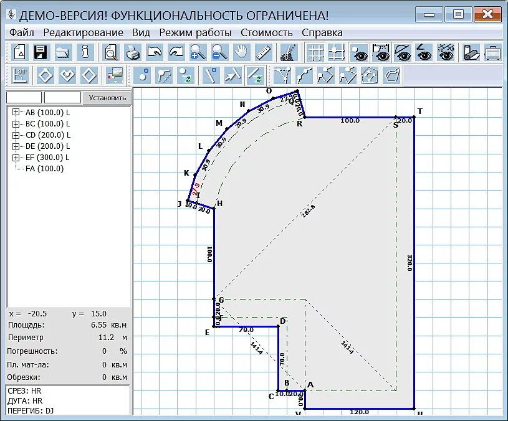Expand the BC (100.0) L node
Screen dimensions: 508x421
(x=16, y=123)
